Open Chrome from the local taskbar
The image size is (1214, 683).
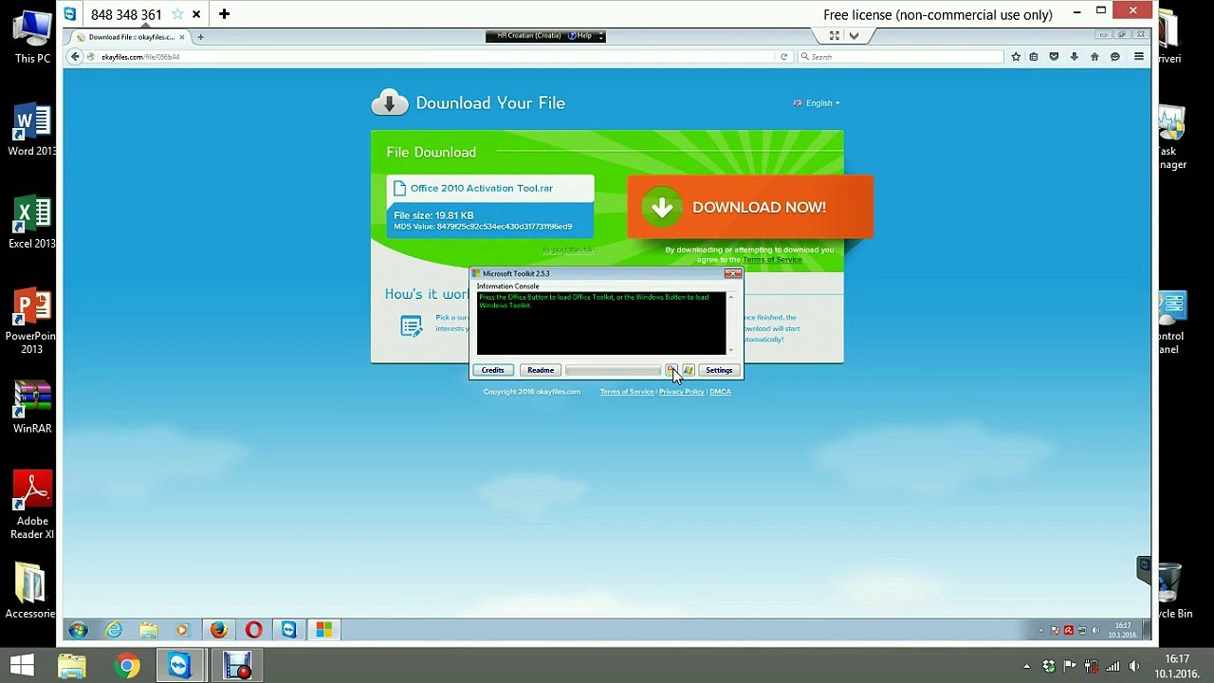pos(126,666)
